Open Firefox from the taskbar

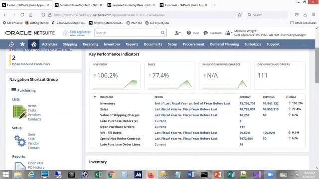[x=151, y=175]
